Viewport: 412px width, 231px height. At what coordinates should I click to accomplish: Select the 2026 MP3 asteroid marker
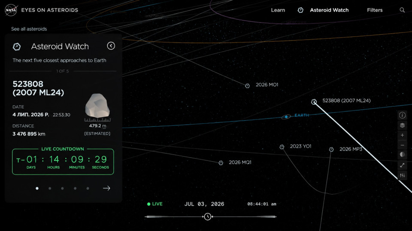tap(331, 149)
